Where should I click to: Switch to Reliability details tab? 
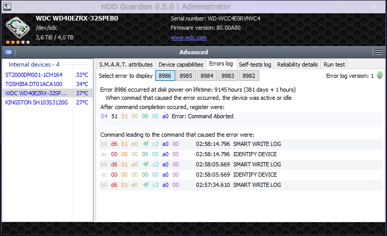(x=297, y=65)
